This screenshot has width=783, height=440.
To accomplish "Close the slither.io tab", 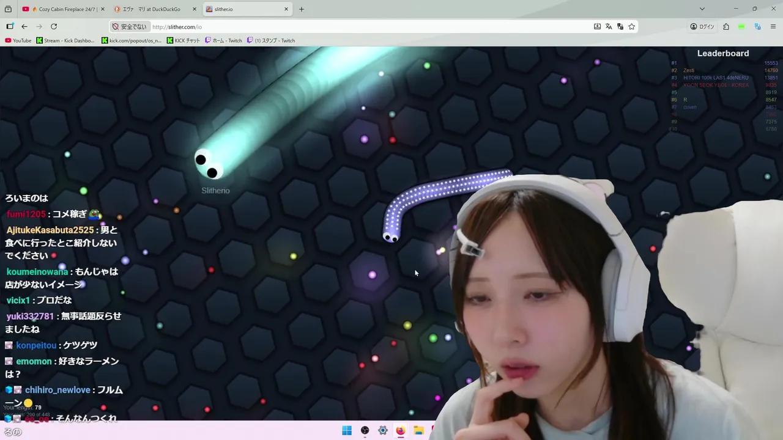I will point(286,9).
